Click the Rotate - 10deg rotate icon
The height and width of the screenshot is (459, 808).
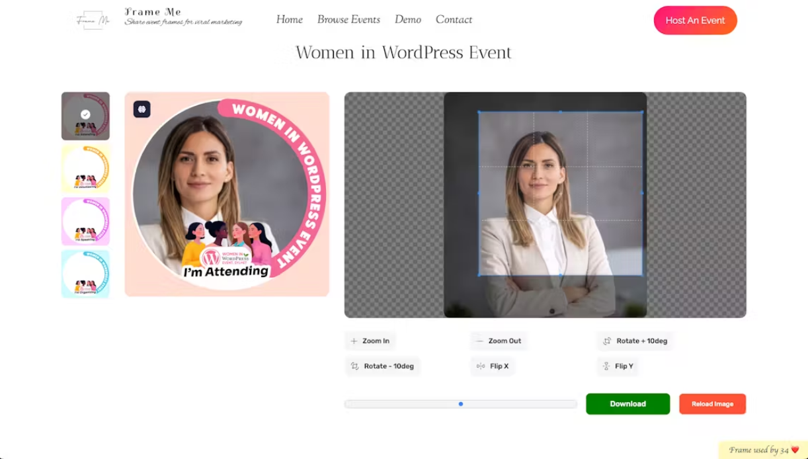coord(354,366)
